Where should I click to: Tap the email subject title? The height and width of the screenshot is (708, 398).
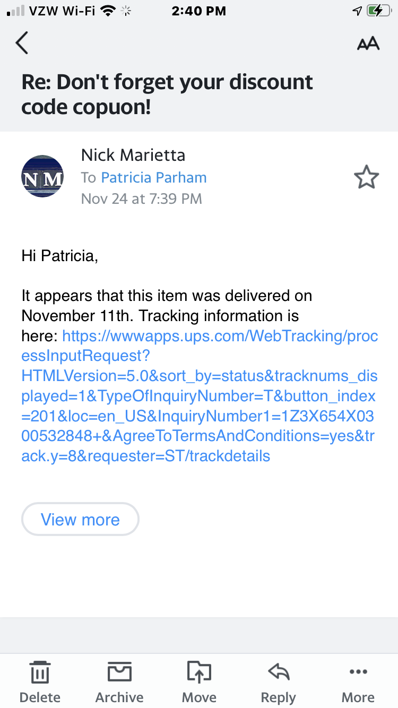click(x=167, y=94)
